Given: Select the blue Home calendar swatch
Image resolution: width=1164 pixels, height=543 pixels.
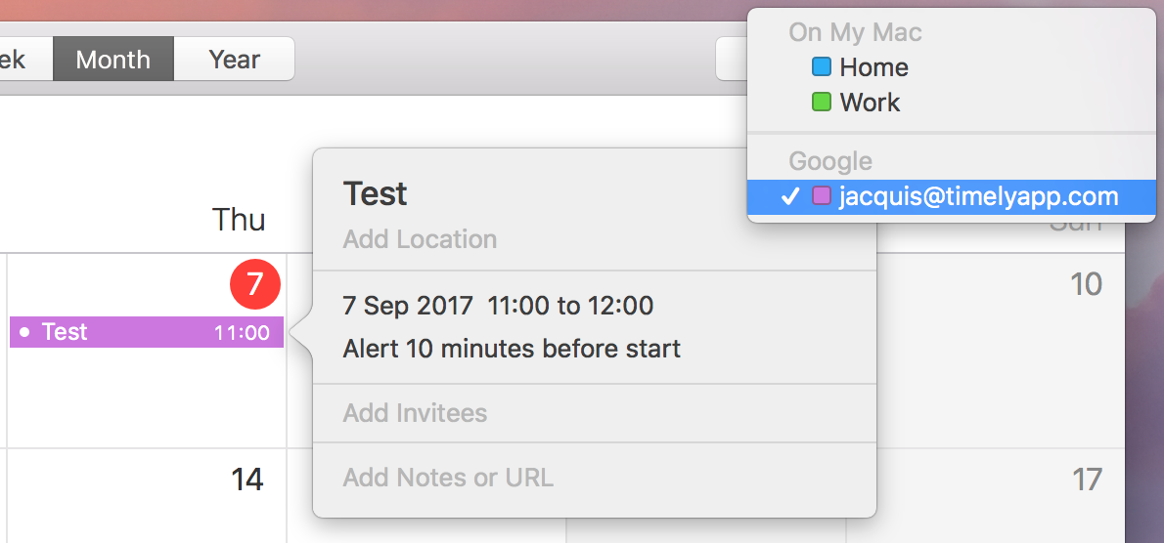Looking at the screenshot, I should pyautogui.click(x=821, y=67).
